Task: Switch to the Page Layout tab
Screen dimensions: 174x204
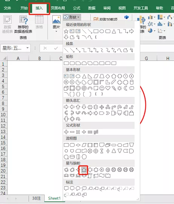Action: [58, 8]
